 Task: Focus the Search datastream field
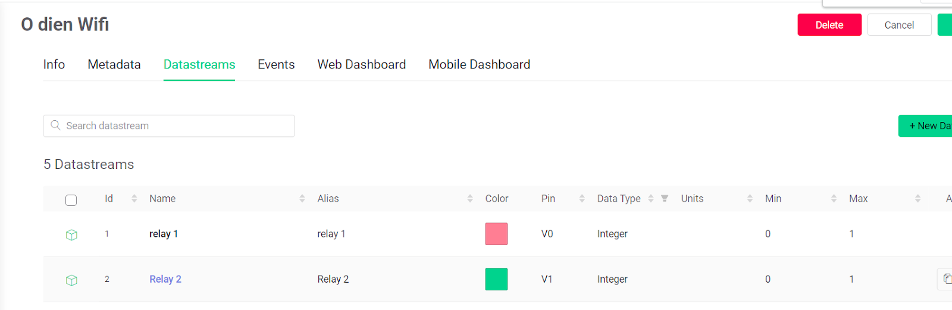(x=178, y=126)
